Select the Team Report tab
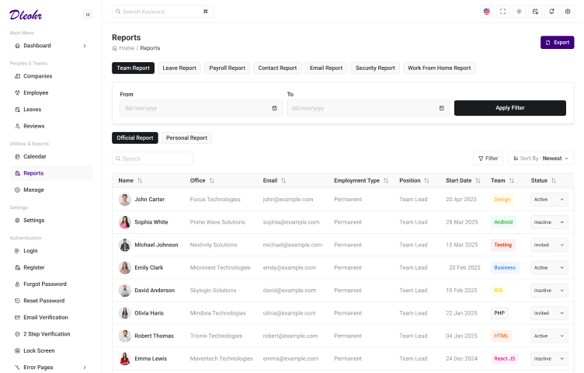The image size is (584, 373). (133, 68)
